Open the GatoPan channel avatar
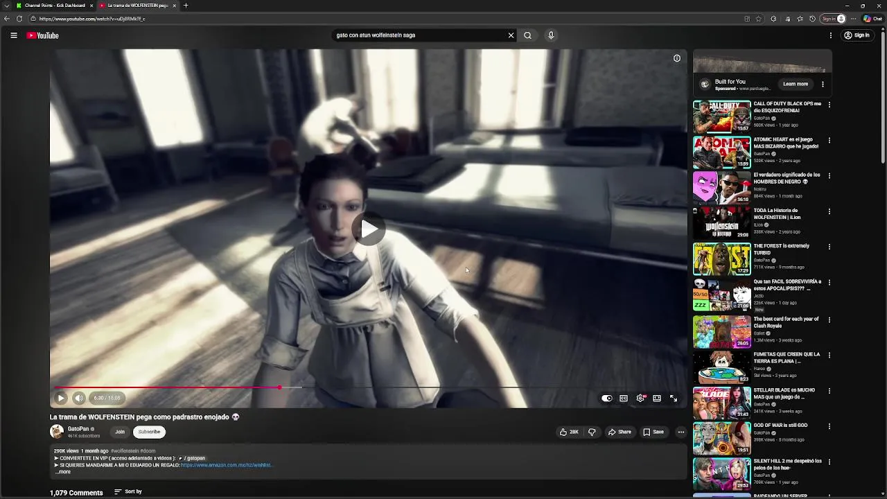Image resolution: width=887 pixels, height=499 pixels. pos(57,432)
